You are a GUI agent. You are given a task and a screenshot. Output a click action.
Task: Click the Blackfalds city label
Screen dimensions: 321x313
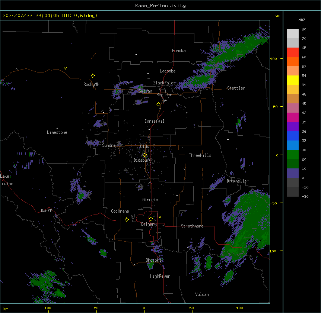pyautogui.click(x=164, y=83)
